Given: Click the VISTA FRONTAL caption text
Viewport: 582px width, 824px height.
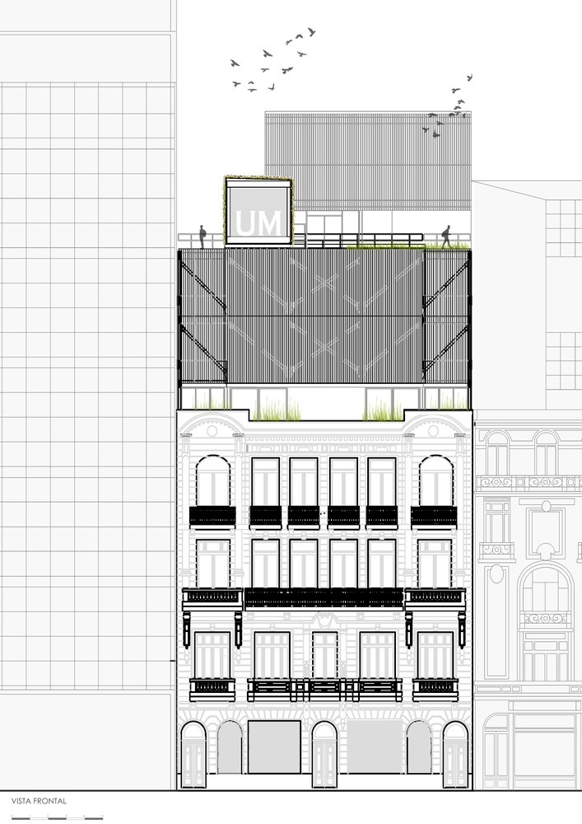Looking at the screenshot, I should (x=39, y=801).
